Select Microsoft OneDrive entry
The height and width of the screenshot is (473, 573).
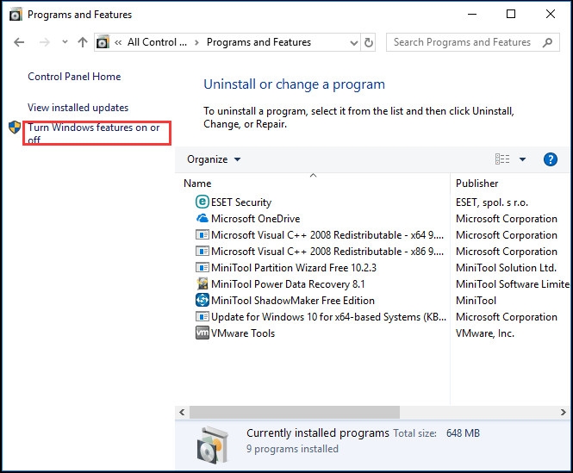click(255, 219)
